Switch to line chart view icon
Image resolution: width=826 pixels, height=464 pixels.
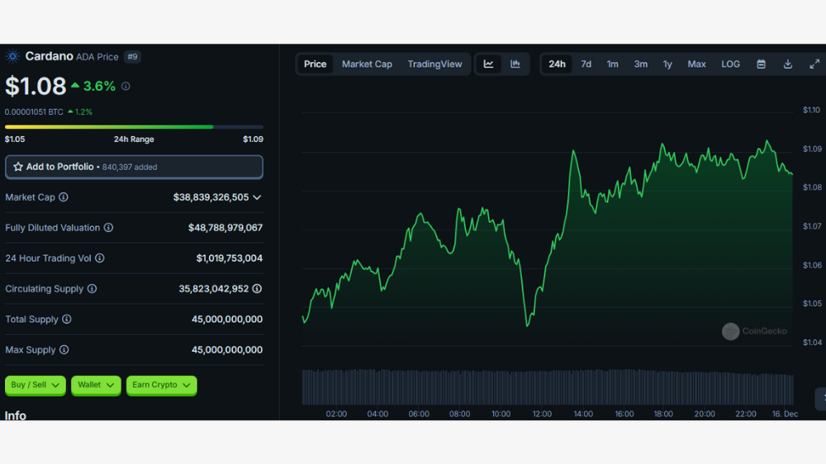click(488, 64)
